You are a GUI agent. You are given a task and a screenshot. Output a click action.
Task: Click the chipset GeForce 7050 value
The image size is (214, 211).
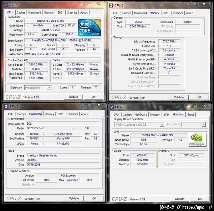point(63,134)
